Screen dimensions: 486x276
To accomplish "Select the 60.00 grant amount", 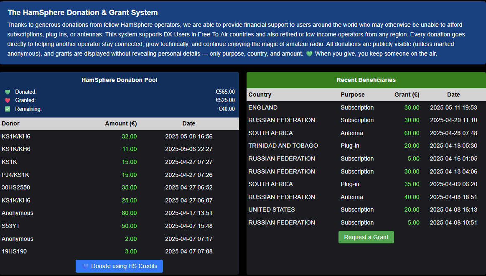I will point(412,133).
